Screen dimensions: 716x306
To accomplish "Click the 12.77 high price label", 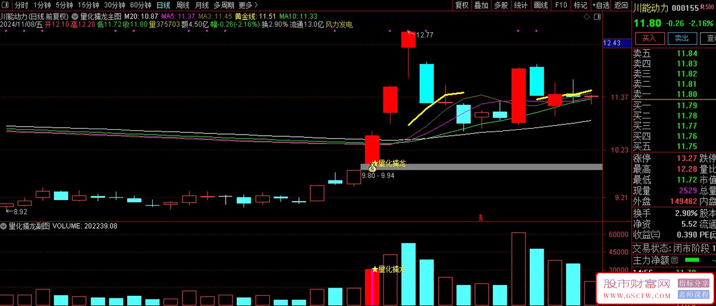I will [x=424, y=35].
